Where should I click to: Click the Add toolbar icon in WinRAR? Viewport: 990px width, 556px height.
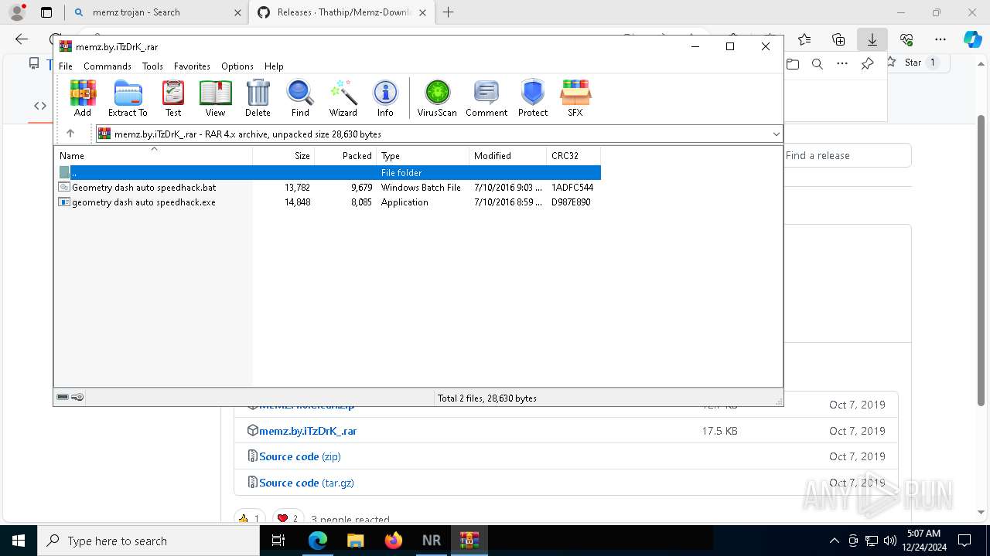pos(83,98)
